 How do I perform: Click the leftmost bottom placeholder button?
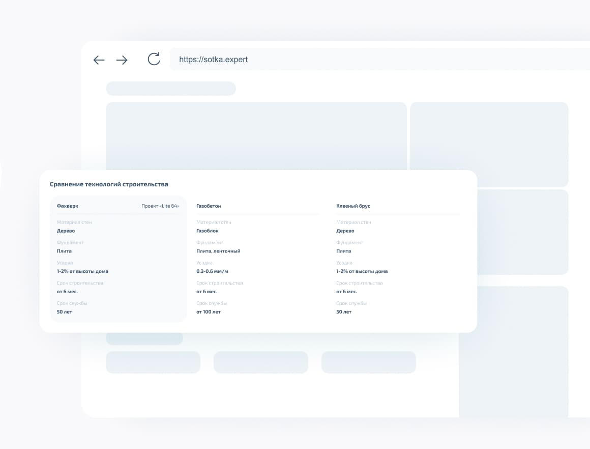pos(153,362)
